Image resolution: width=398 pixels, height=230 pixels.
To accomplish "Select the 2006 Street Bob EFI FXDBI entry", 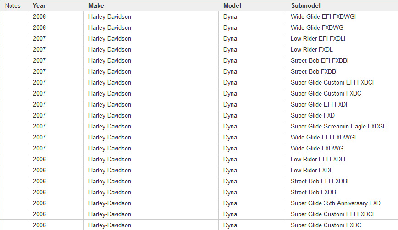I will click(320, 181).
